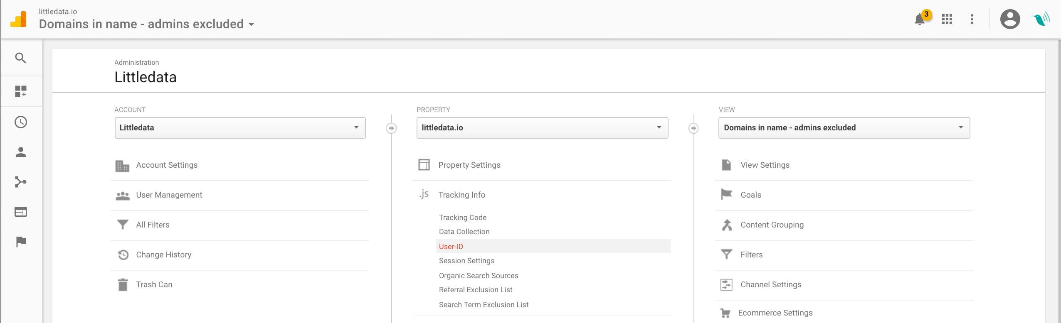Select the highlighted User-ID item
Viewport: 1061px width, 323px height.
pyautogui.click(x=553, y=246)
